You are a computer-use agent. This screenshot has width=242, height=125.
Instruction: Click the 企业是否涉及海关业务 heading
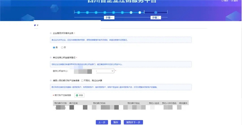pyautogui.click(x=63, y=33)
